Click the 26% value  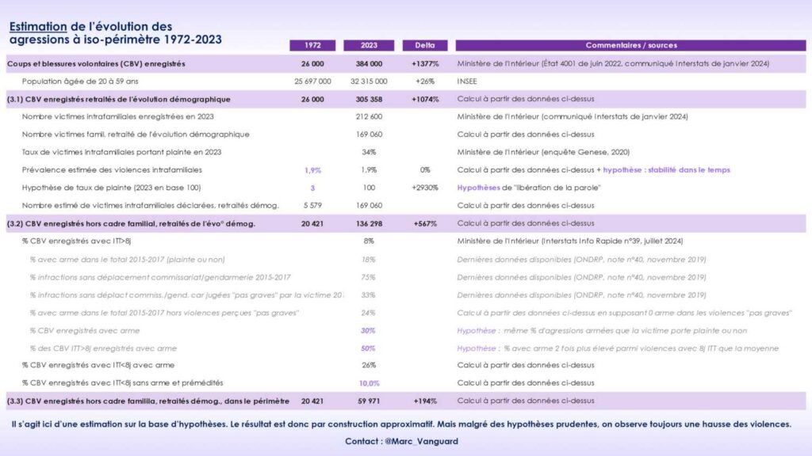(x=369, y=365)
